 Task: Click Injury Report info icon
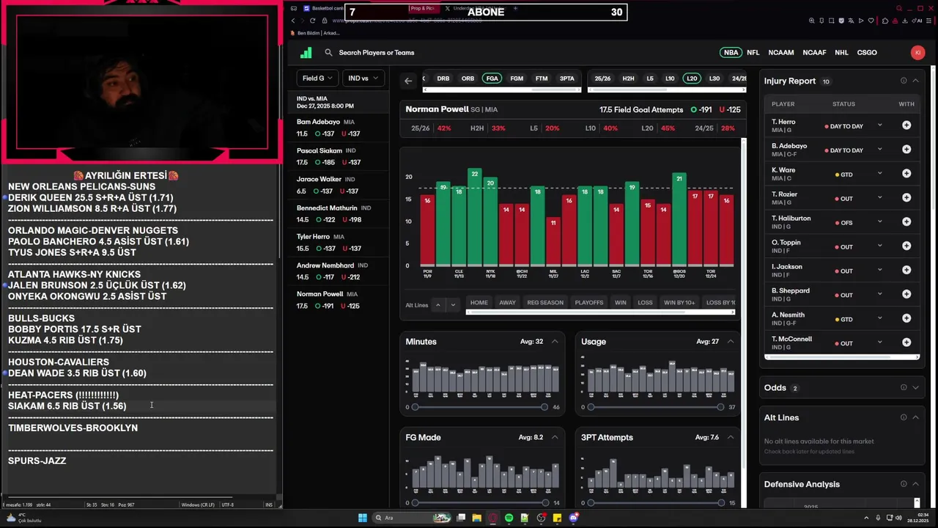coord(904,81)
